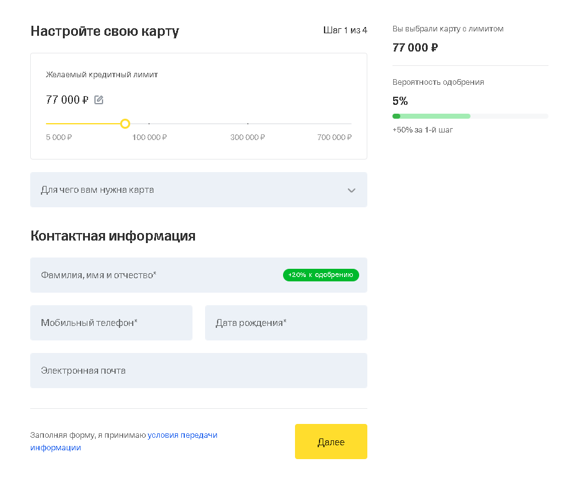Click the chevron arrow in card purpose field
This screenshot has width=573, height=488.
352,190
